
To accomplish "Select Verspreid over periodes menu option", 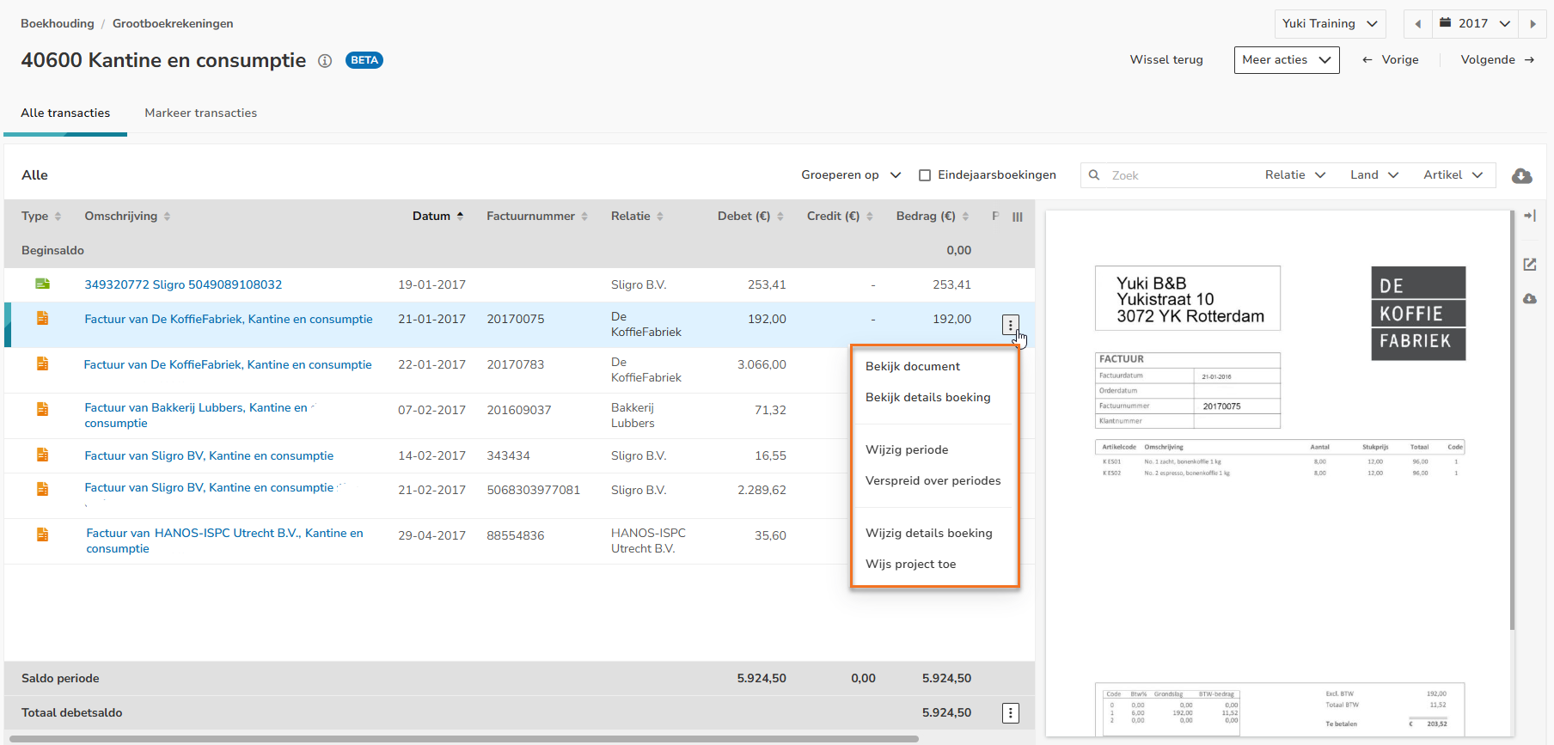I will (x=933, y=481).
